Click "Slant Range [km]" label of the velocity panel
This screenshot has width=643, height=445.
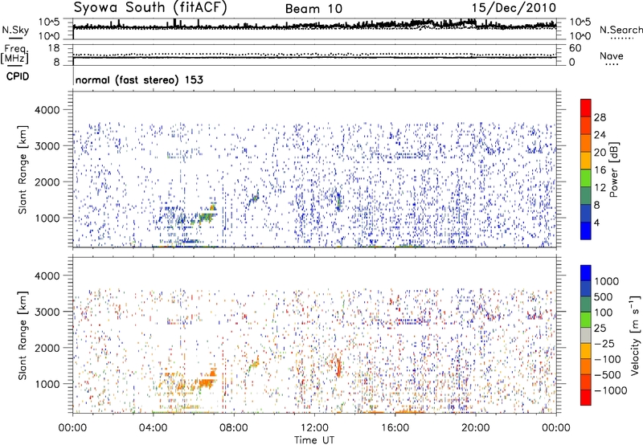click(23, 335)
